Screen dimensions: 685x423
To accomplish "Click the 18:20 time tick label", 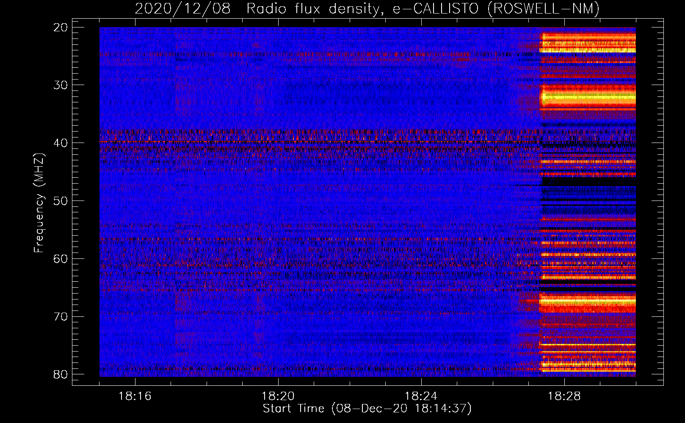I will 278,396.
